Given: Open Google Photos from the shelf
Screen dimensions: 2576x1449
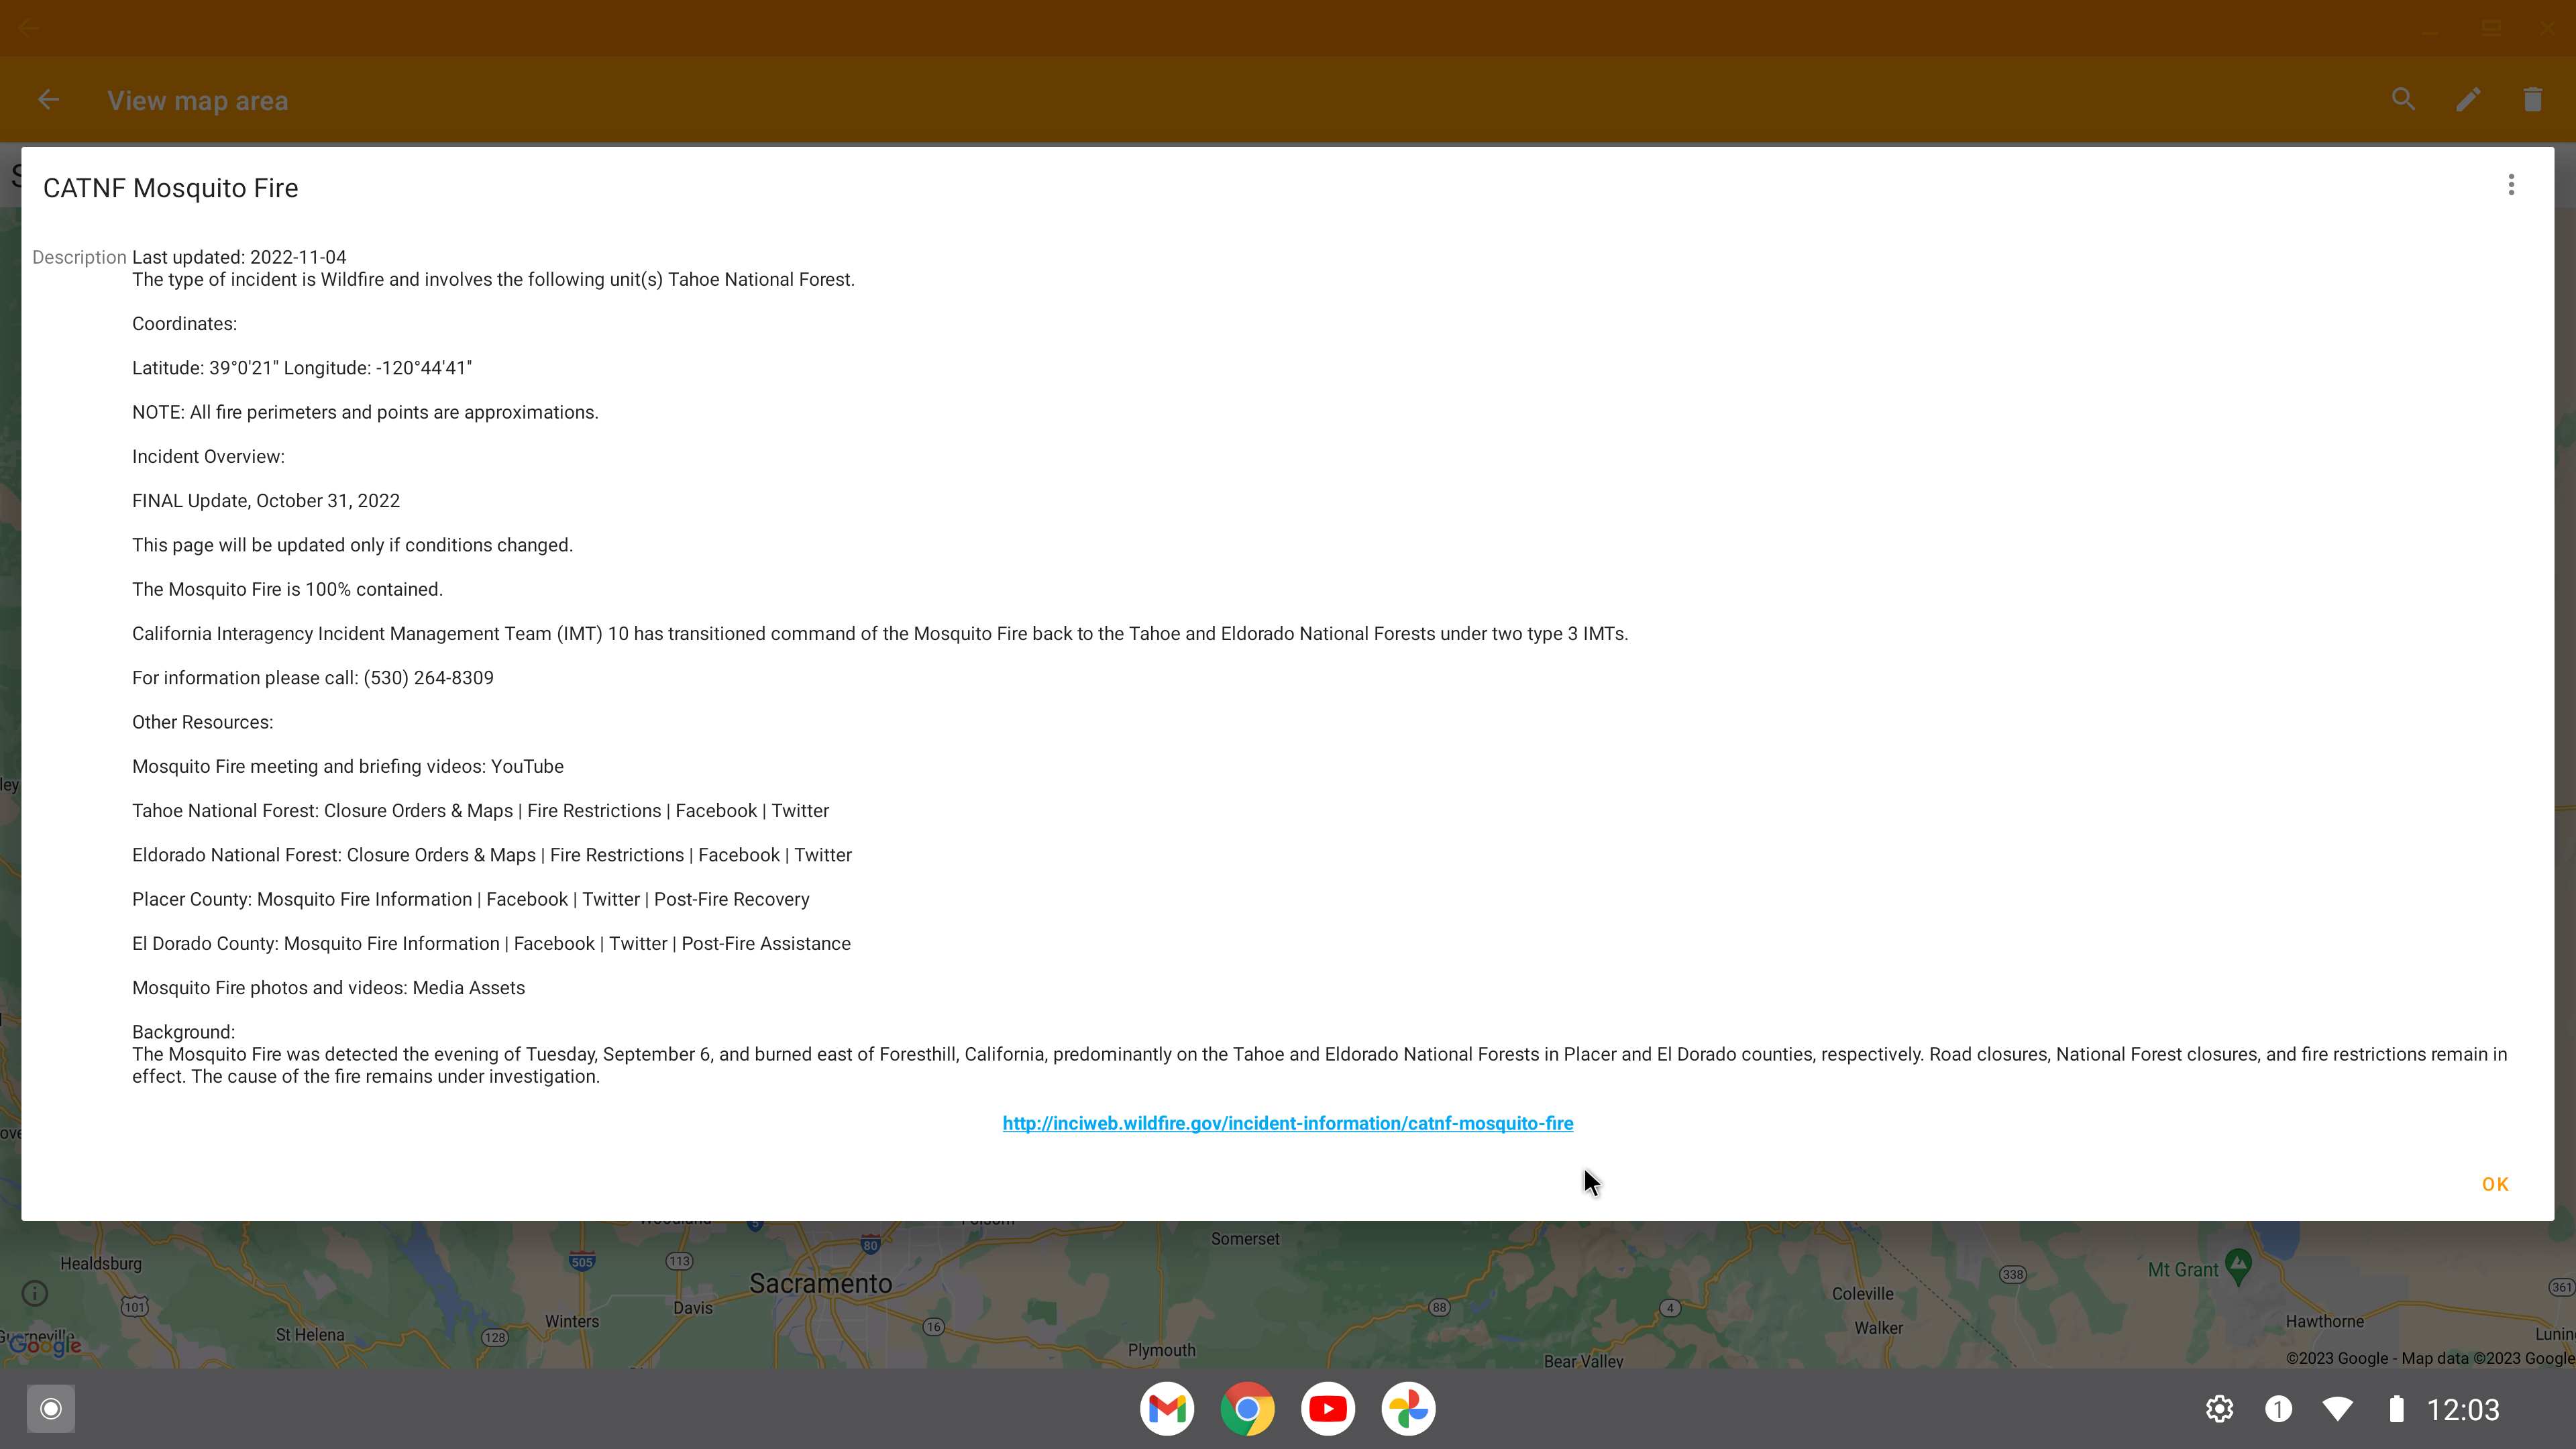Looking at the screenshot, I should [x=1408, y=1409].
